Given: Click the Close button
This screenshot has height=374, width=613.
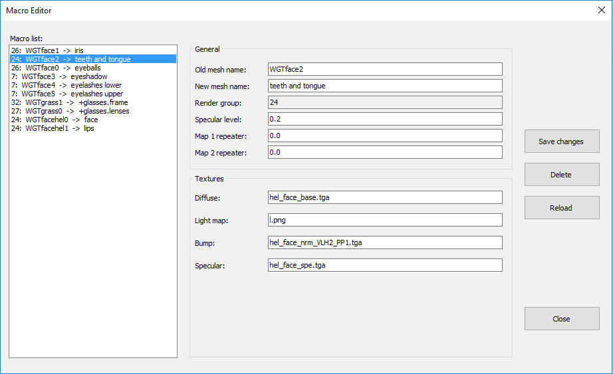Looking at the screenshot, I should [x=562, y=319].
